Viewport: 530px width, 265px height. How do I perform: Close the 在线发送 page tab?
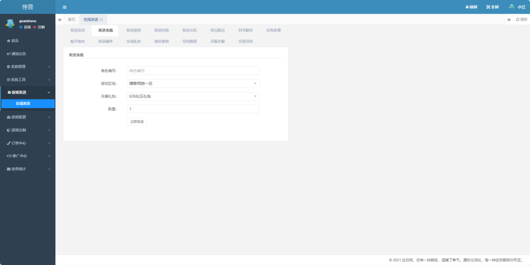pyautogui.click(x=101, y=20)
